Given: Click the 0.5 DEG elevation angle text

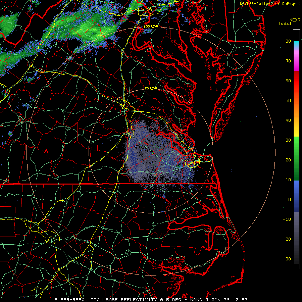Looking at the screenshot, I should pos(171,300).
